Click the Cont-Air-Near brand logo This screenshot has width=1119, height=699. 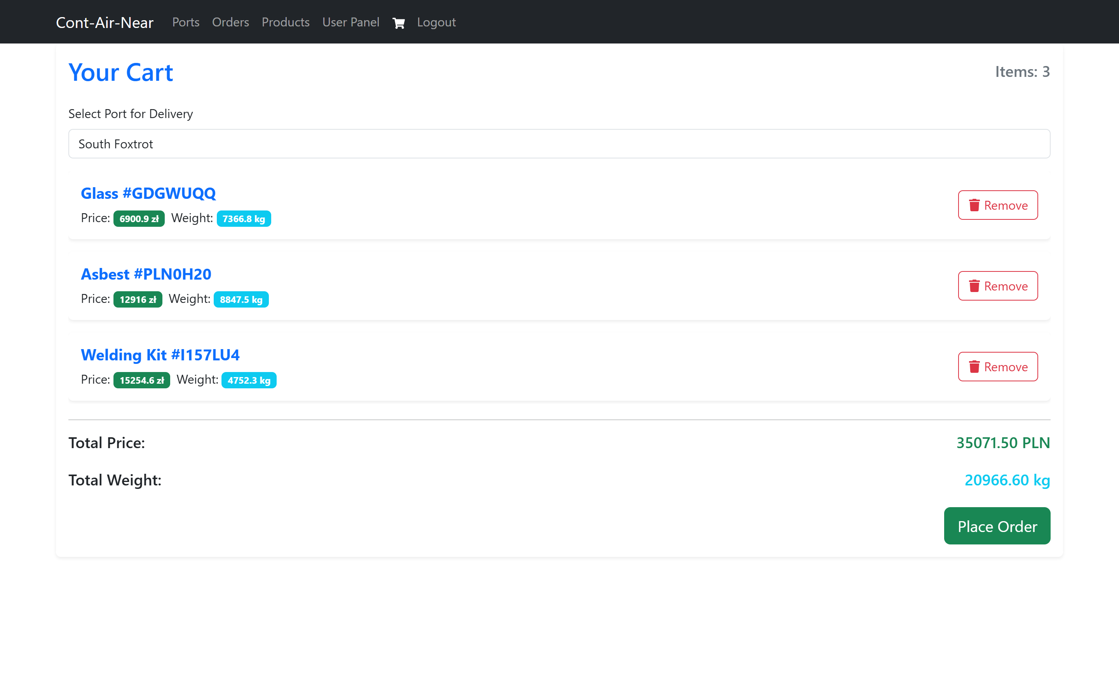(x=105, y=22)
